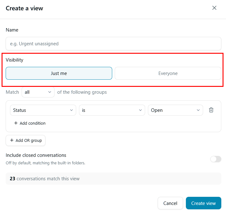Click 'of the following groups' text
The height and width of the screenshot is (214, 226).
click(x=82, y=92)
